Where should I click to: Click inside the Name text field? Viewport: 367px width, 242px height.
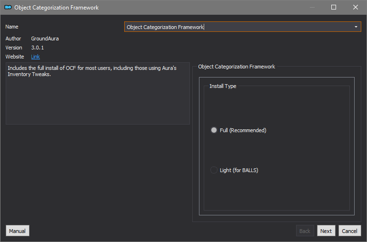coord(238,27)
